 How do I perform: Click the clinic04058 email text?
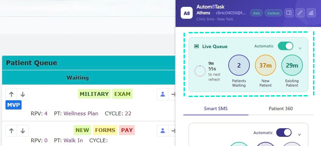[230, 13]
